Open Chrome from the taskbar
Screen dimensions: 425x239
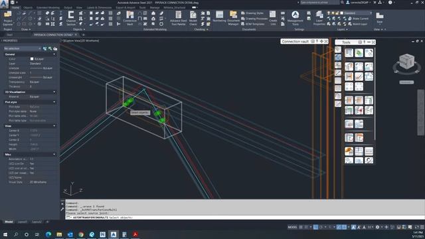tap(81, 234)
